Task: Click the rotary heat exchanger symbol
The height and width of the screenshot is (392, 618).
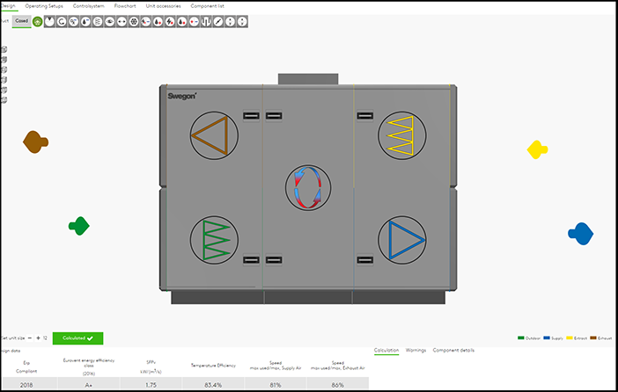Action: tap(308, 187)
